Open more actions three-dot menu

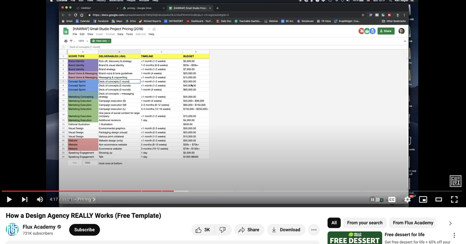pyautogui.click(x=314, y=230)
